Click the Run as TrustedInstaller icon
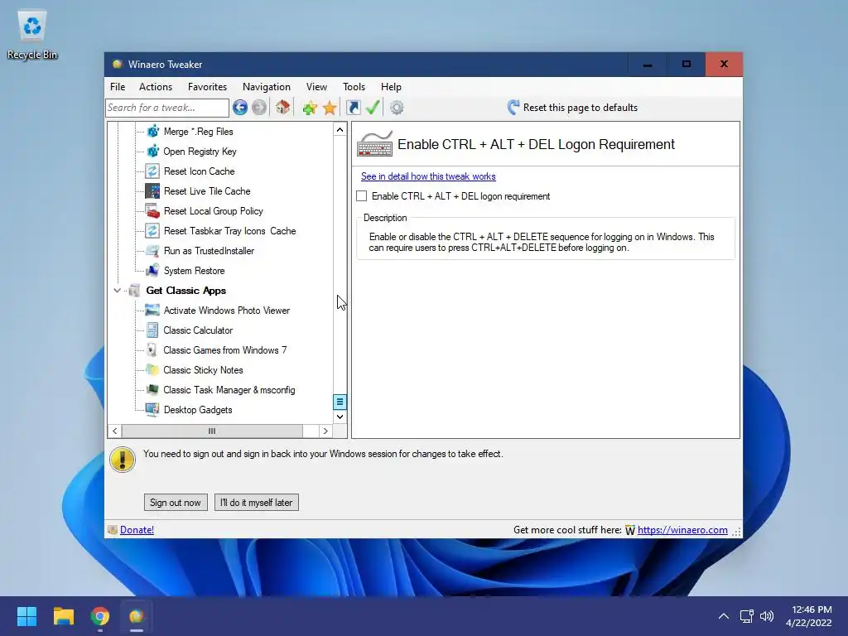Image resolution: width=848 pixels, height=636 pixels. point(152,251)
